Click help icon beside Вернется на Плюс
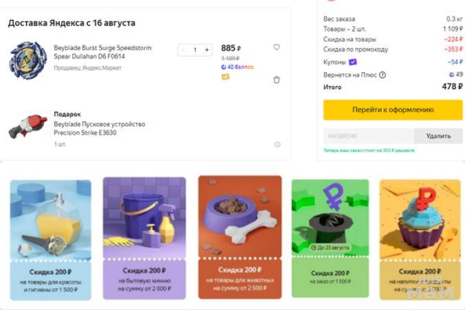Image resolution: width=465 pixels, height=310 pixels. point(383,75)
